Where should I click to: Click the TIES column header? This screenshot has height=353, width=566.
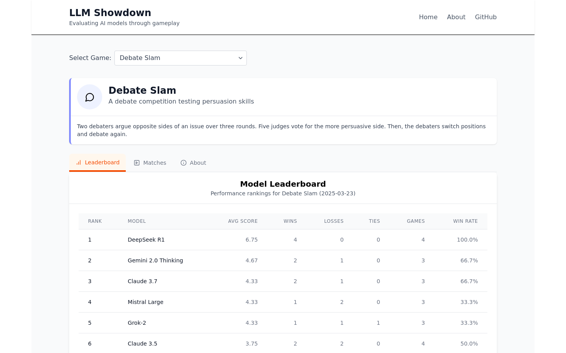[x=374, y=221]
